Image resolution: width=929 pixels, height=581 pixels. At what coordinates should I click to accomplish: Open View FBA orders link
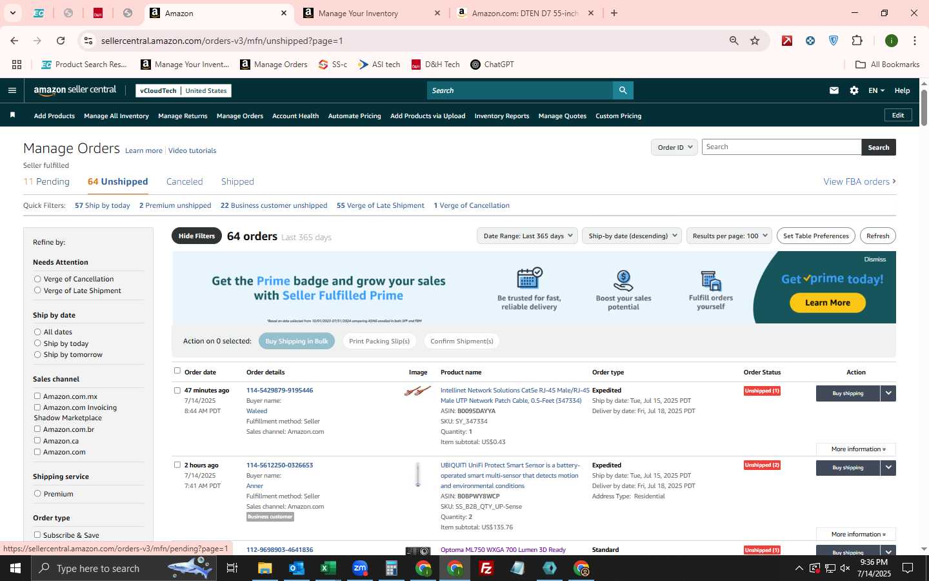[859, 181]
